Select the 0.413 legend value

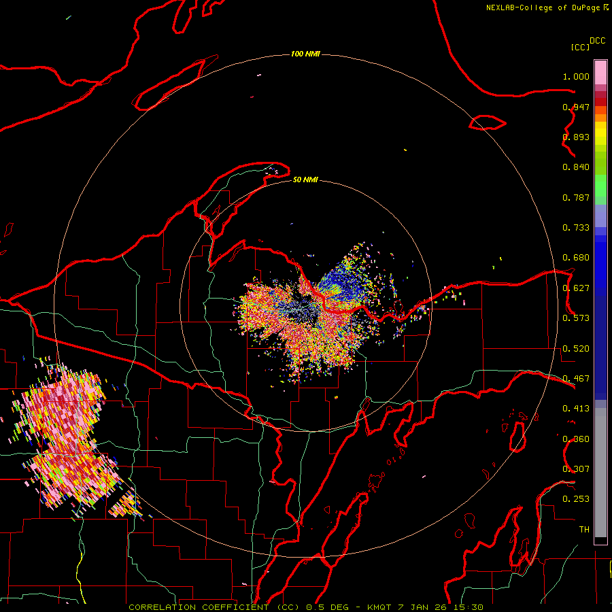tap(576, 409)
